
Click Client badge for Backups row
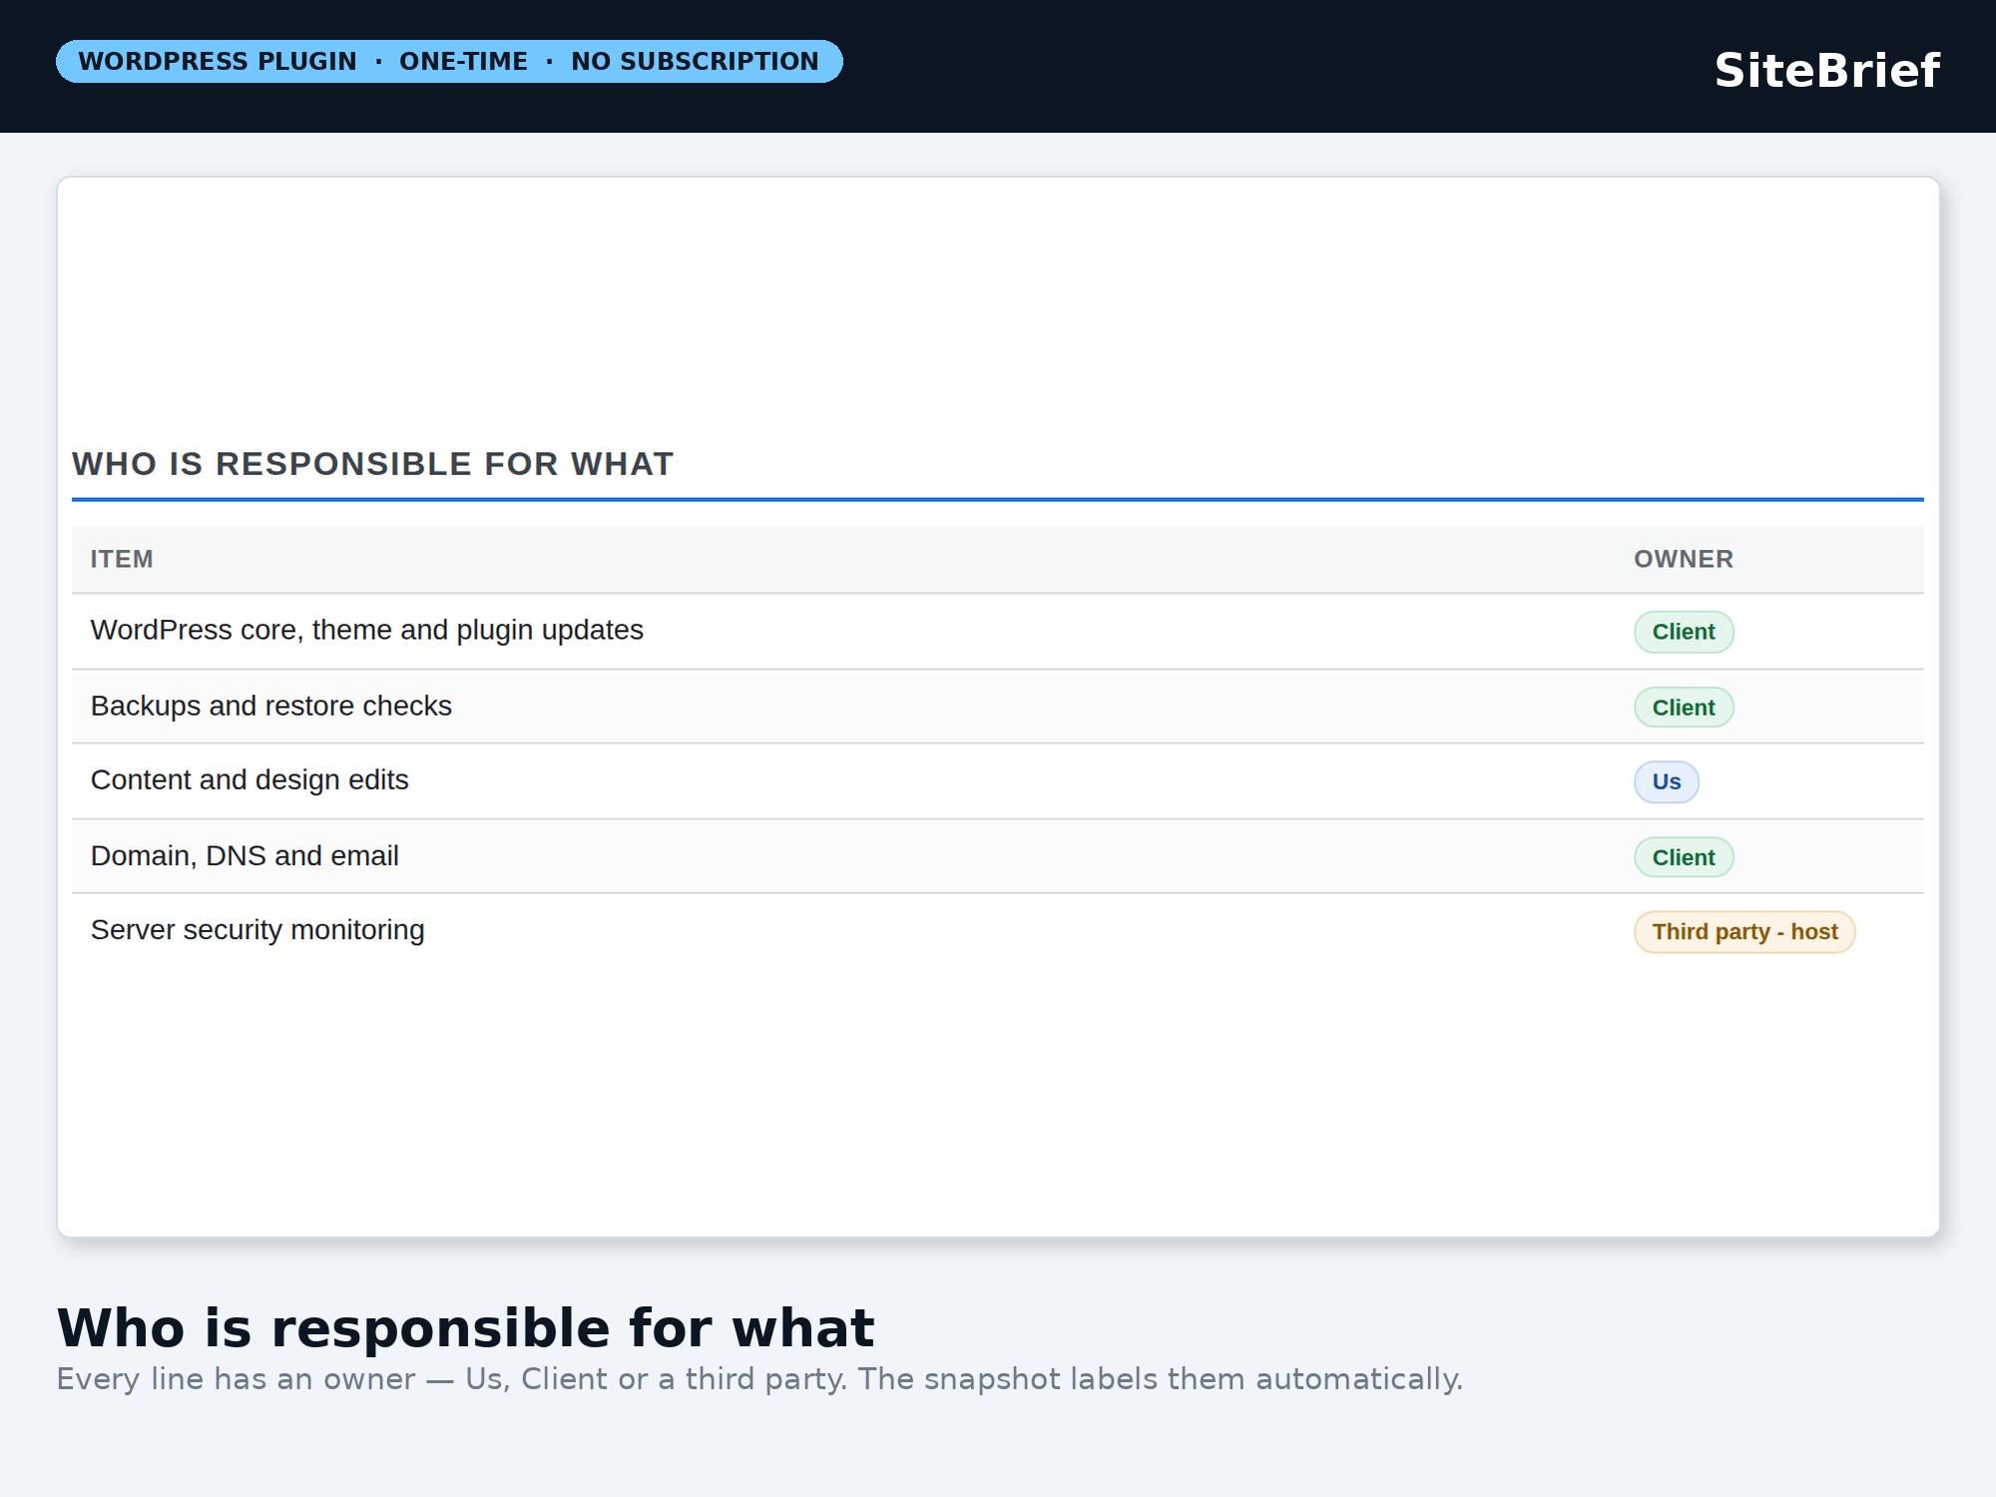coord(1684,708)
